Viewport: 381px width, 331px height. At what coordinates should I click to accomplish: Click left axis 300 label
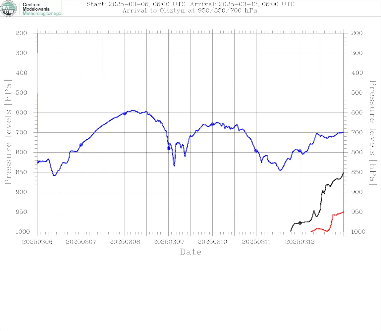(22, 53)
